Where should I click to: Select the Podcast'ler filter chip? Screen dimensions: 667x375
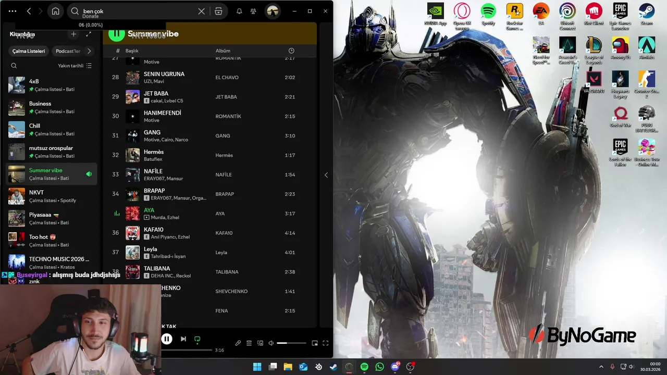tap(68, 51)
